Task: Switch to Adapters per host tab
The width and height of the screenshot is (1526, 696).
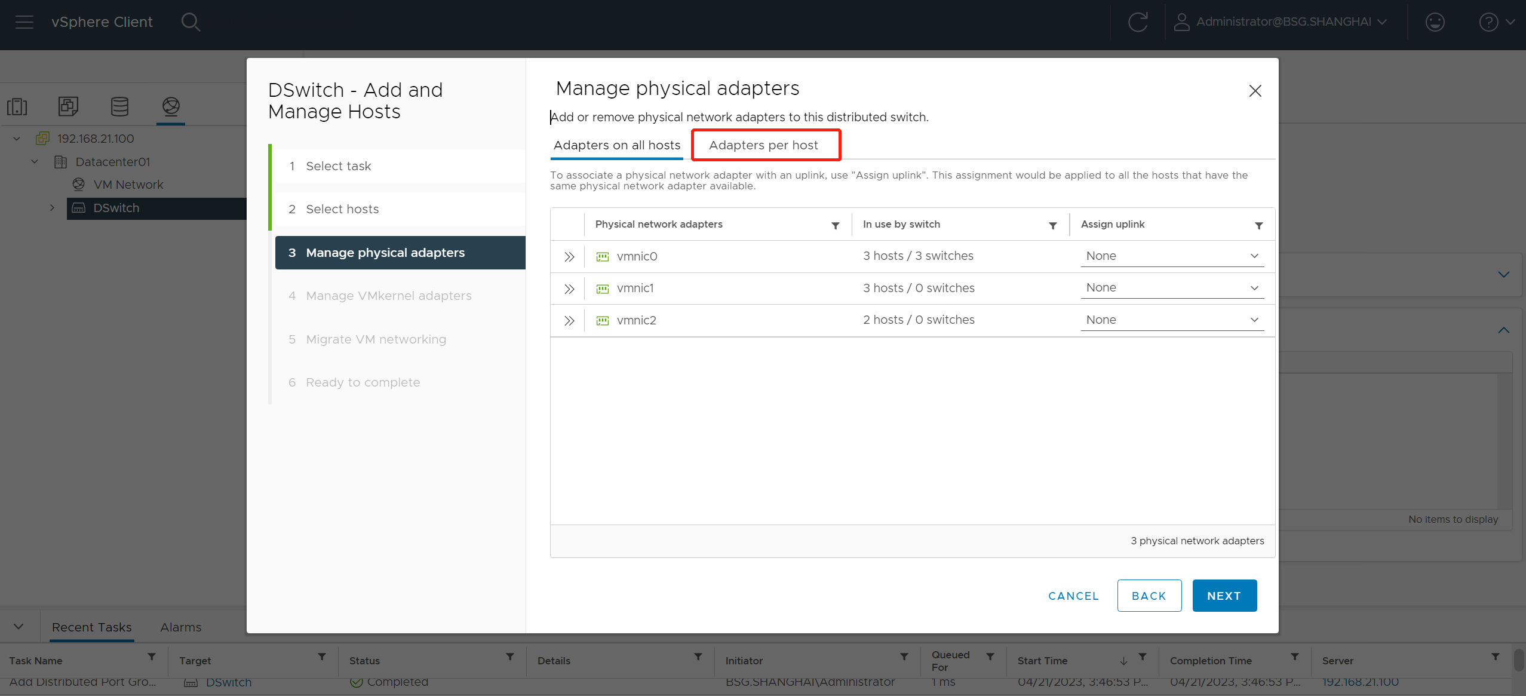Action: [x=763, y=145]
